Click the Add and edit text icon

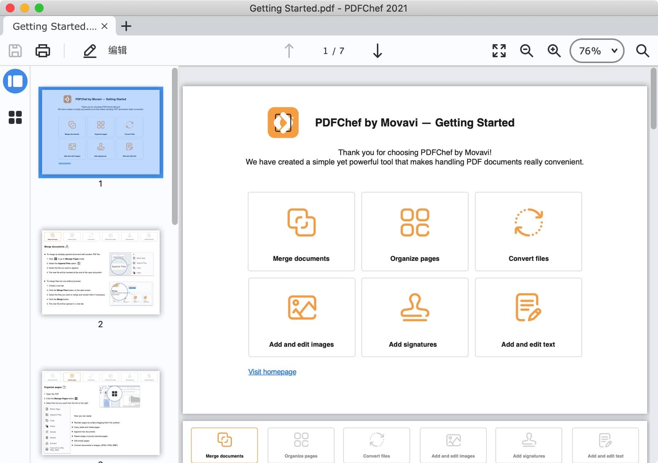(528, 307)
